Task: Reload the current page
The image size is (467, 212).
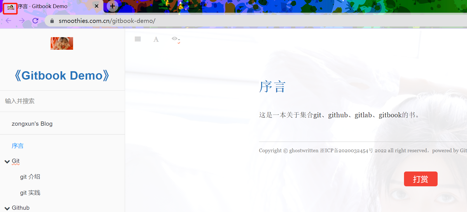Action: (35, 21)
